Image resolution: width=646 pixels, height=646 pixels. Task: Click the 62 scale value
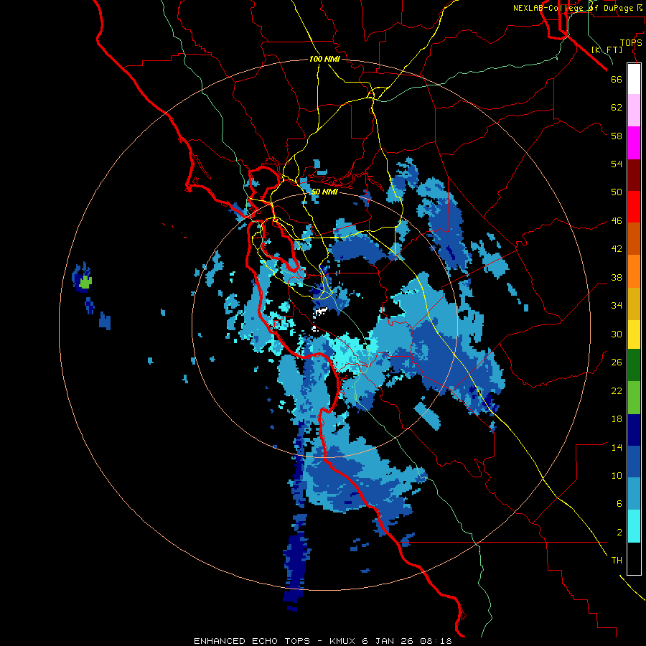(x=617, y=107)
